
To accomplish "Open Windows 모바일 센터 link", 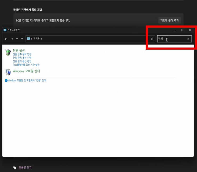I will point(26,71).
